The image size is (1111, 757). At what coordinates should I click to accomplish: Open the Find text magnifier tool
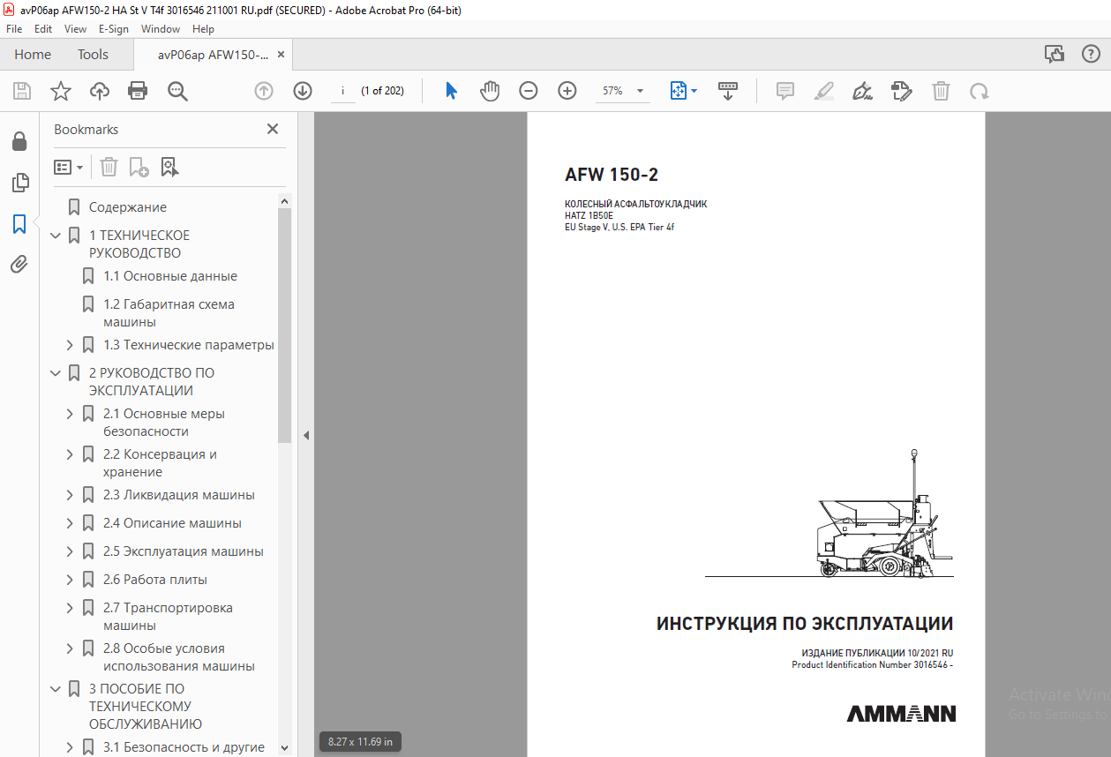(178, 91)
